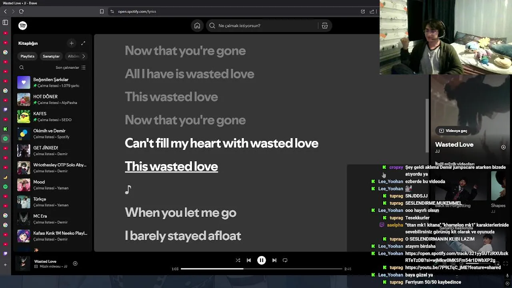
Task: Click now playing album art thumbnail
Action: 23,263
